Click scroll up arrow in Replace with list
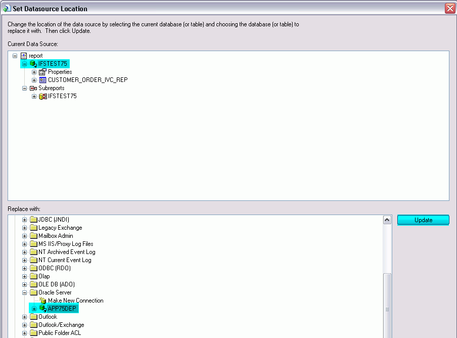Screen dimensions: 457x338 tap(387, 220)
